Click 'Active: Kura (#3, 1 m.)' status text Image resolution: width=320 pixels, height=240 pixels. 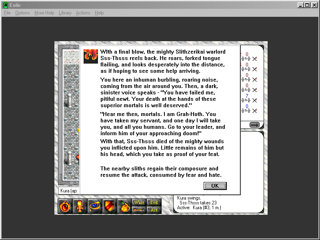point(199,208)
